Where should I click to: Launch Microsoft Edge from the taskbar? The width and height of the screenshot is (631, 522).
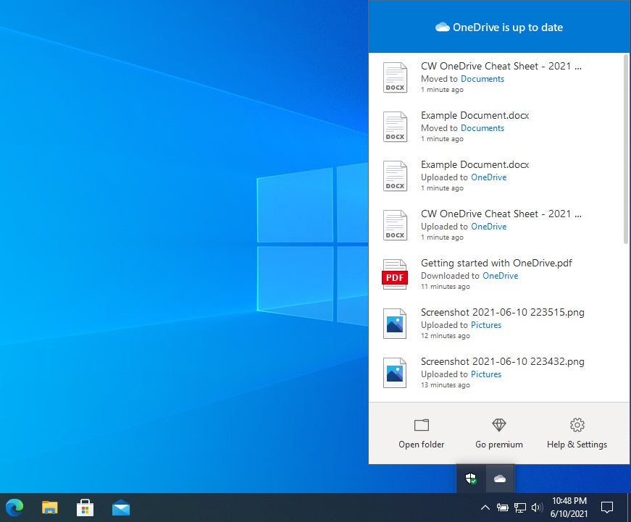(14, 508)
